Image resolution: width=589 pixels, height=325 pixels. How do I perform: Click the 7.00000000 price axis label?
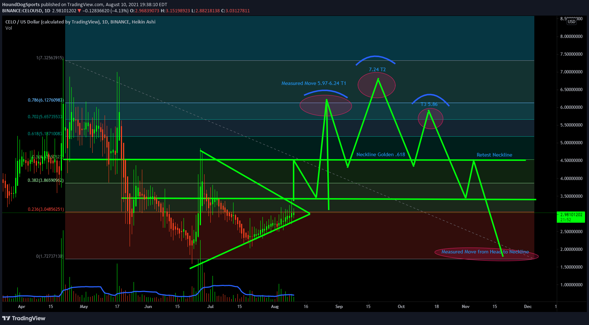(571, 72)
